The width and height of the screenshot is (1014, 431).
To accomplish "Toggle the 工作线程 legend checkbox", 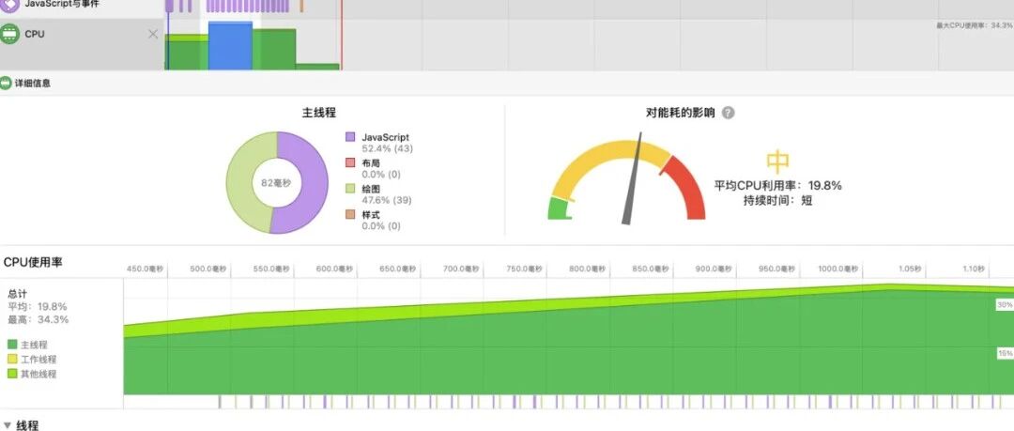I will [12, 359].
